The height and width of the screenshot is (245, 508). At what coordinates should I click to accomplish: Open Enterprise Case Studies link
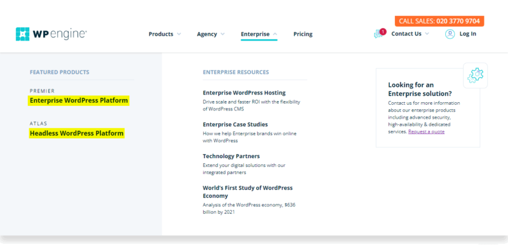tap(235, 124)
